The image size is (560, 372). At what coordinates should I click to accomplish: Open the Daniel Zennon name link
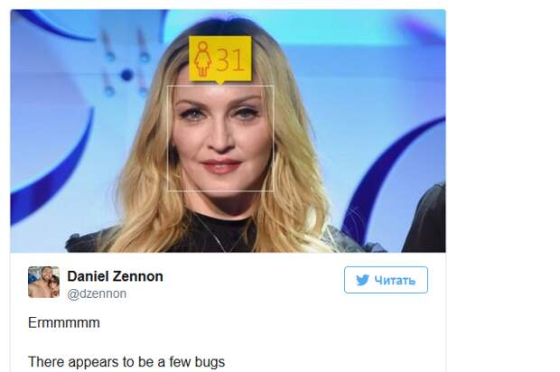(x=115, y=276)
